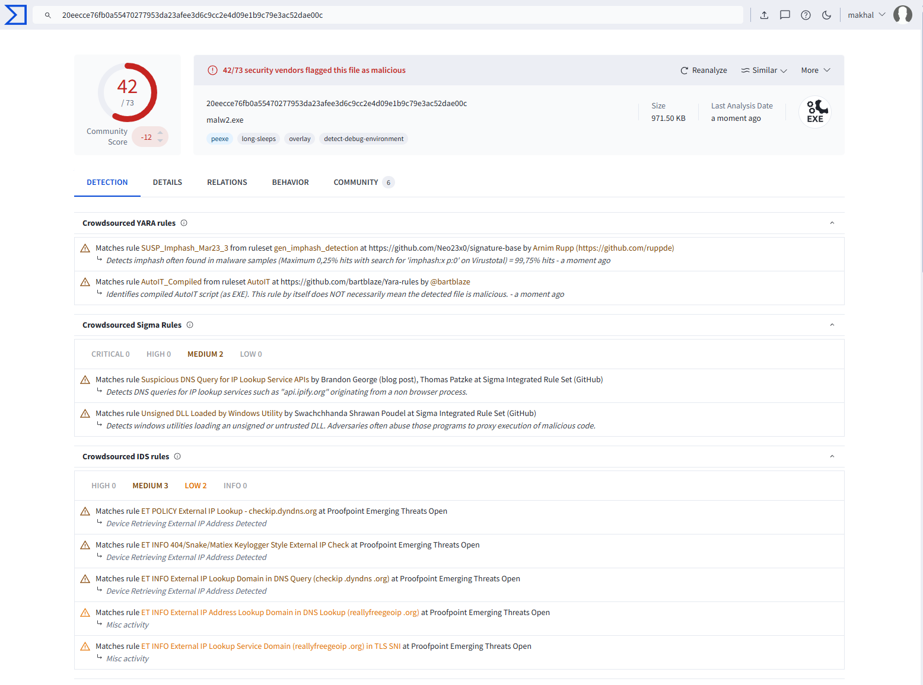923x685 pixels.
Task: Filter Sigma rules by HIGH 0
Action: [158, 354]
